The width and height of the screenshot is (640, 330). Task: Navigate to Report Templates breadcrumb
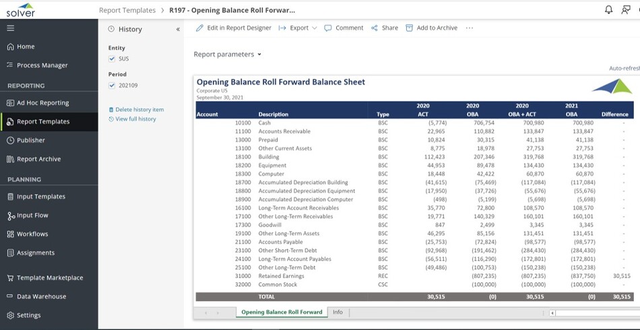pyautogui.click(x=127, y=10)
